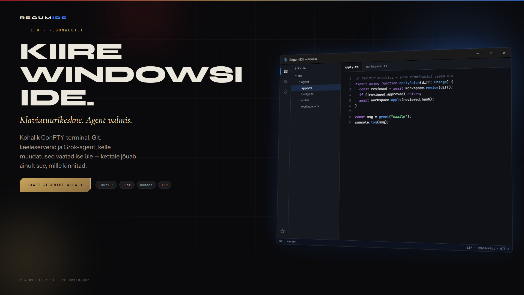Close the RegumIDE window

(504, 53)
